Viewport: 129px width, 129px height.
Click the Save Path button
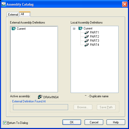pyautogui.click(x=106, y=107)
